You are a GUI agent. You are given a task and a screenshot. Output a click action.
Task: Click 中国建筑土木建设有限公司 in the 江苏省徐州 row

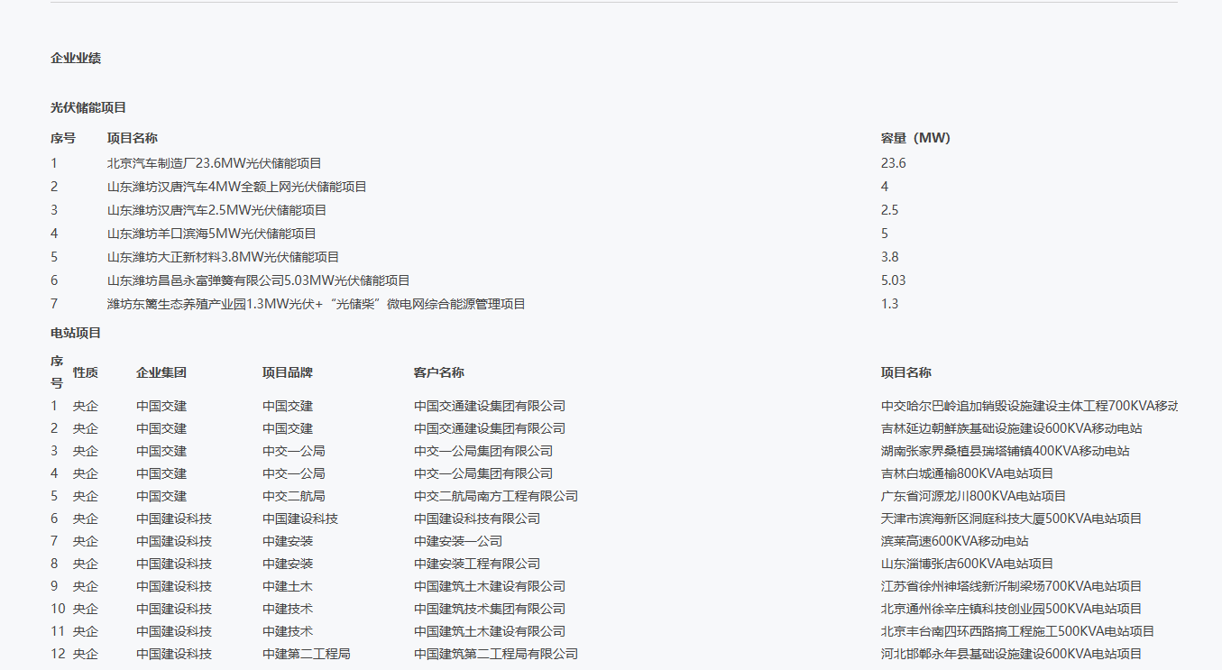490,586
